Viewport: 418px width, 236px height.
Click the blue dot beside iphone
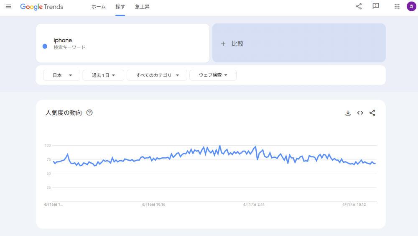click(x=45, y=46)
